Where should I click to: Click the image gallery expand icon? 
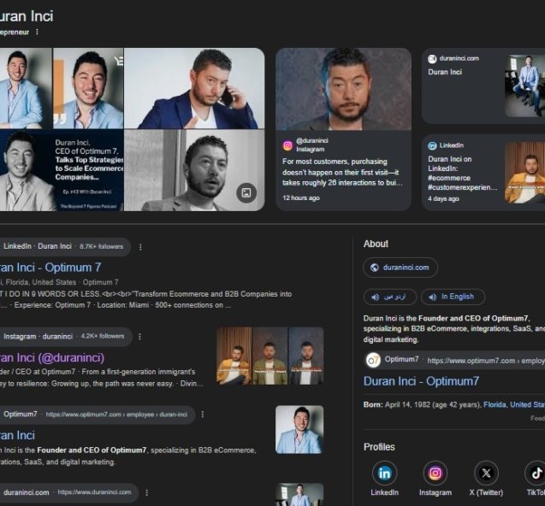click(246, 193)
